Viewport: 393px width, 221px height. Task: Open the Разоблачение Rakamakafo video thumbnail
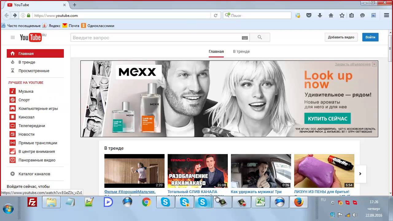[198, 171]
